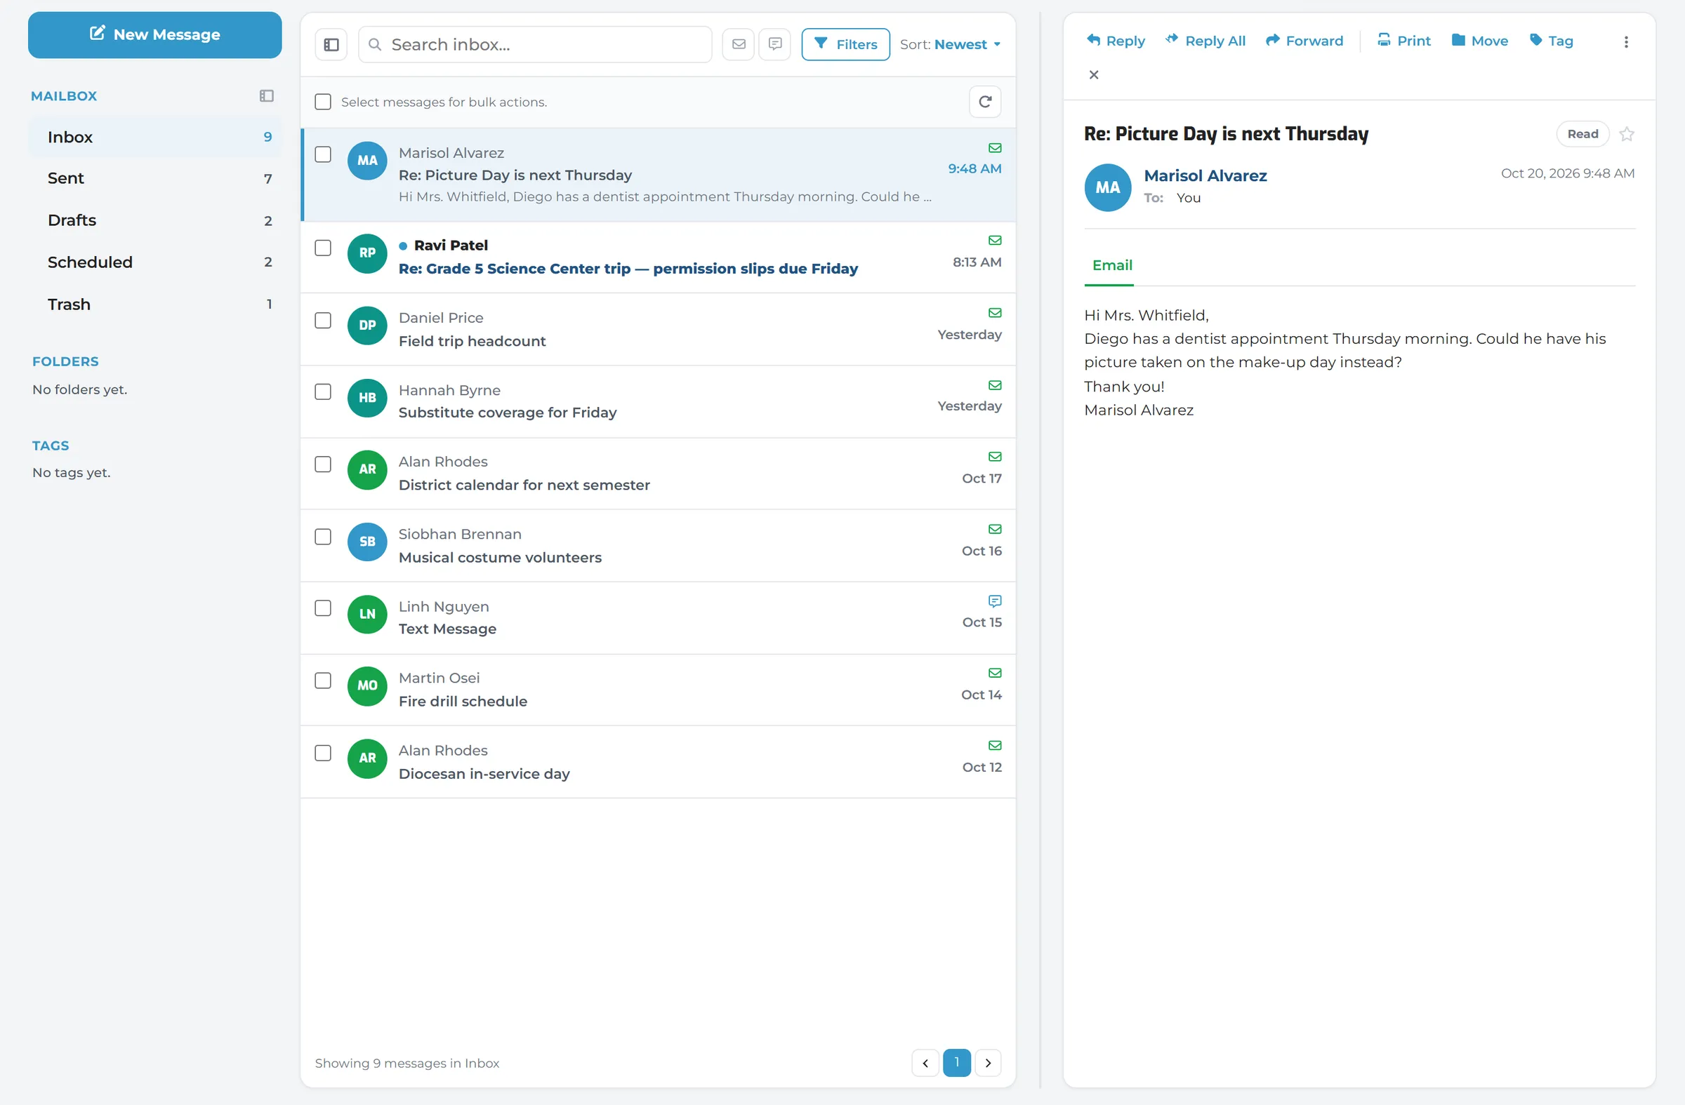Refresh the message list
This screenshot has width=1685, height=1105.
point(985,102)
